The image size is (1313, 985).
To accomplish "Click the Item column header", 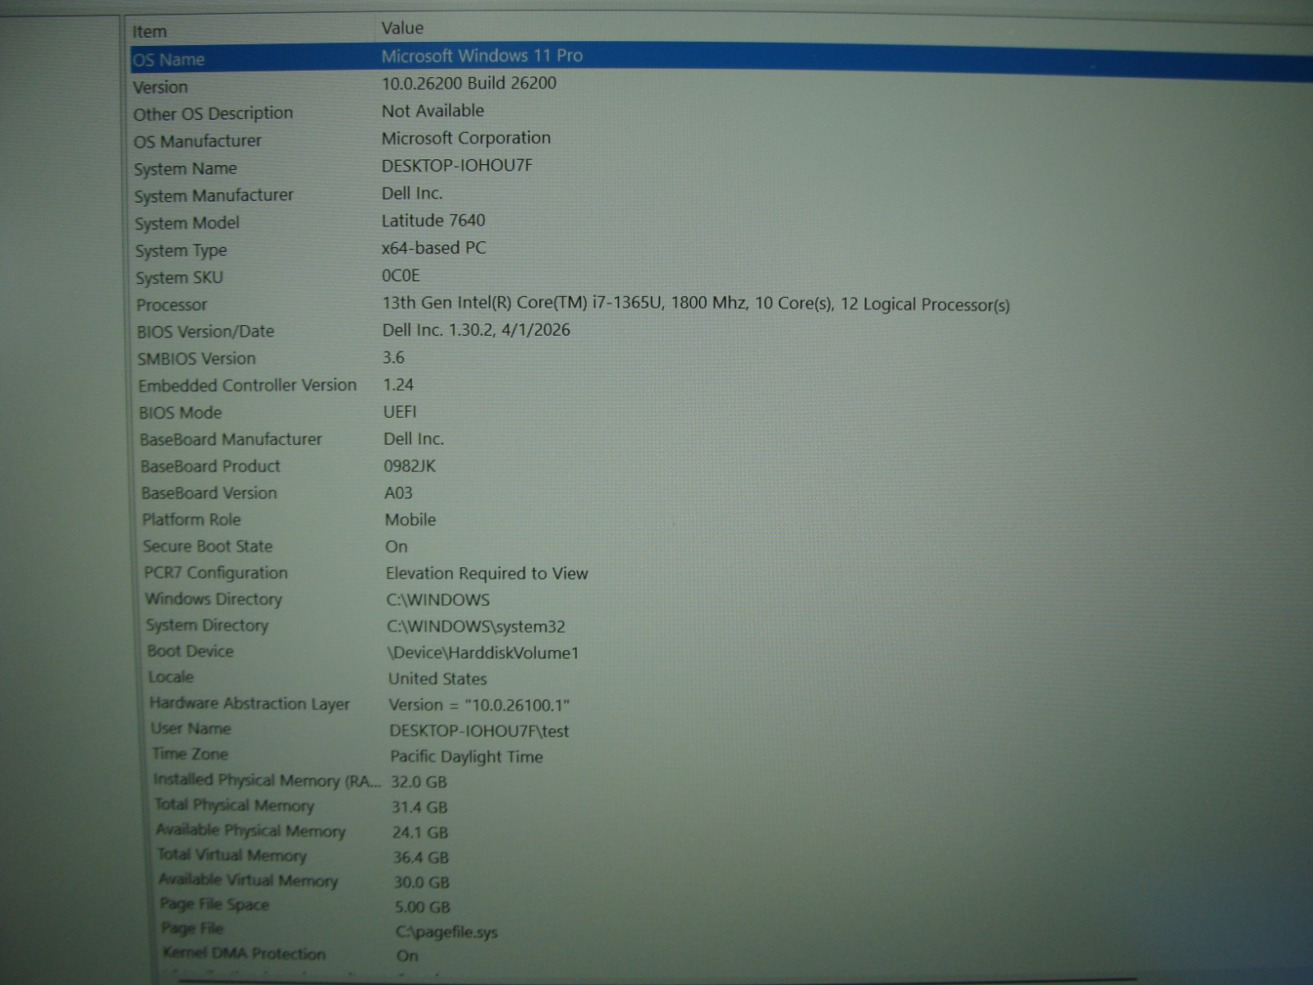I will point(149,31).
